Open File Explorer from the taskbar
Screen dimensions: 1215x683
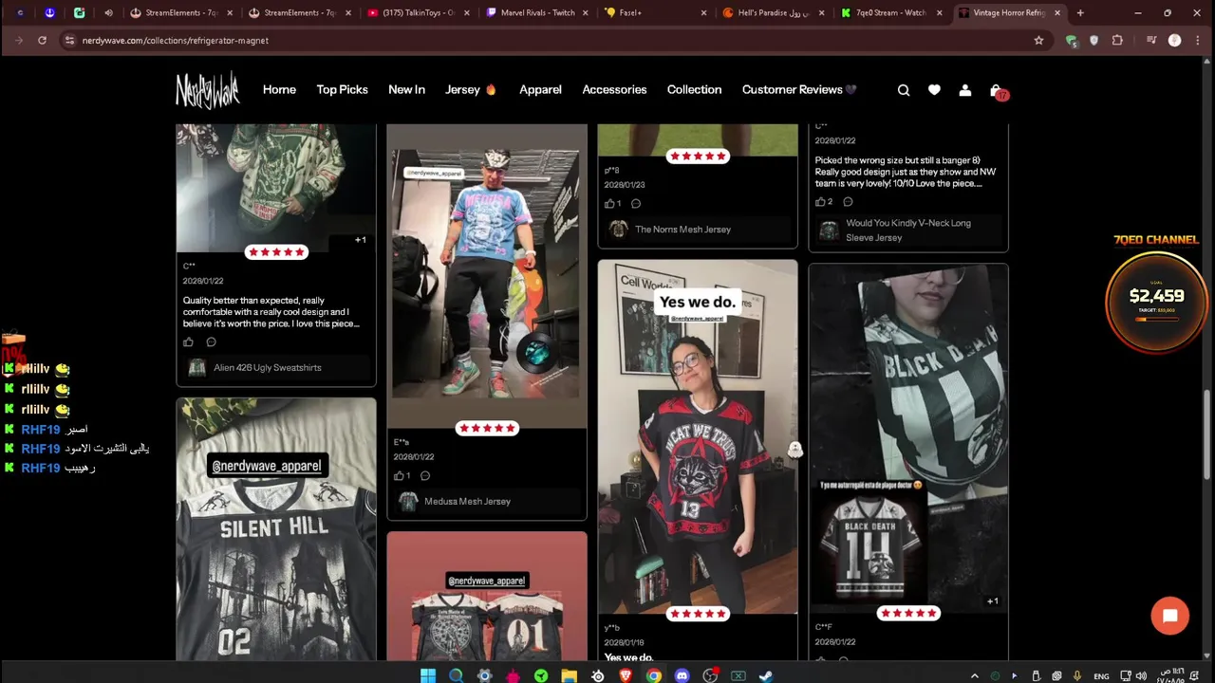tap(569, 675)
